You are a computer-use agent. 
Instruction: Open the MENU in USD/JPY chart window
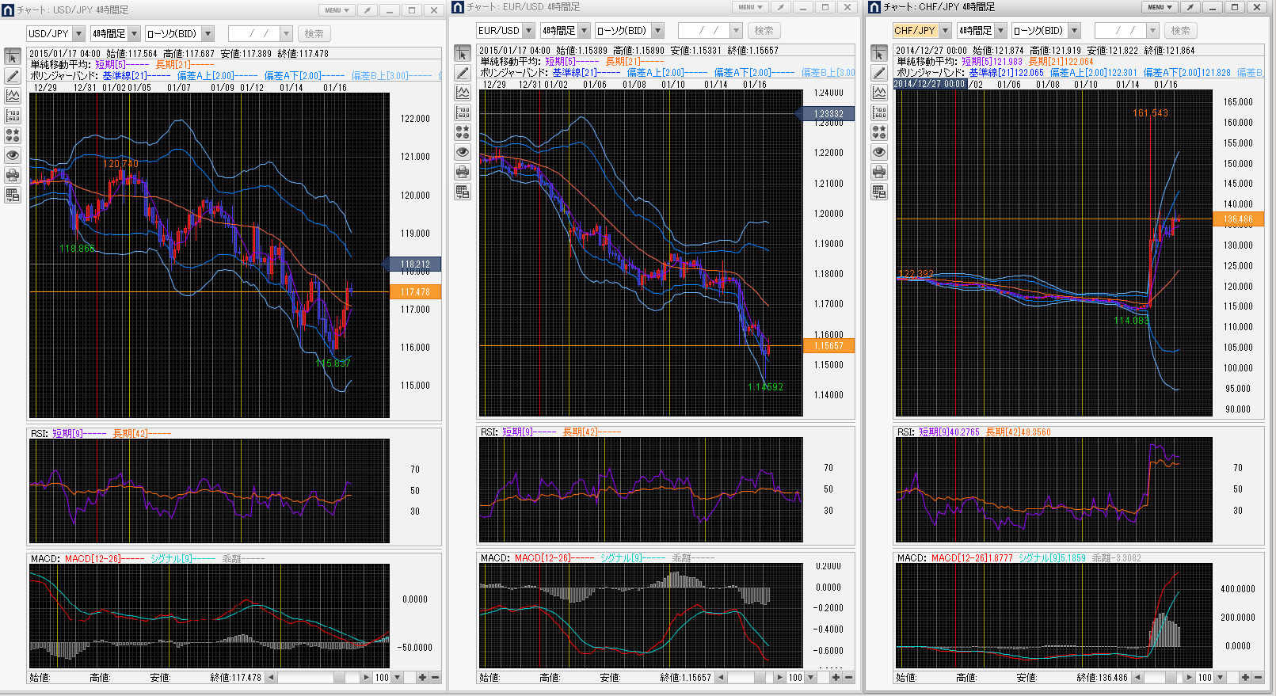click(x=337, y=10)
